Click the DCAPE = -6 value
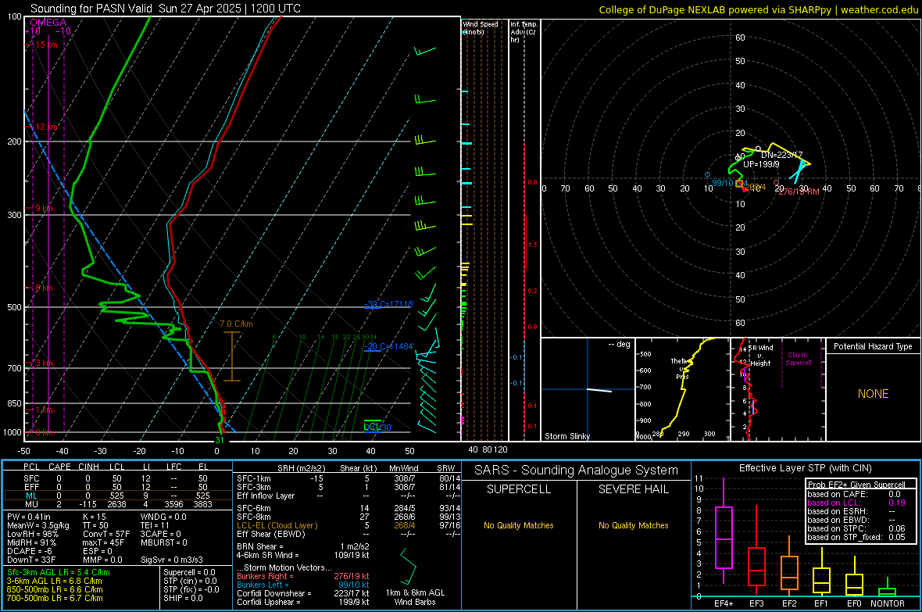Viewport: 922px width, 612px height. click(30, 551)
